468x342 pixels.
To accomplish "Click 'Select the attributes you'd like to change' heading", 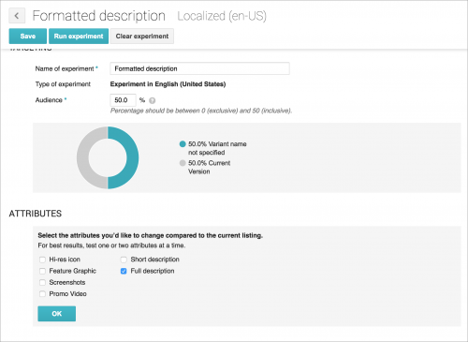I will point(151,235).
